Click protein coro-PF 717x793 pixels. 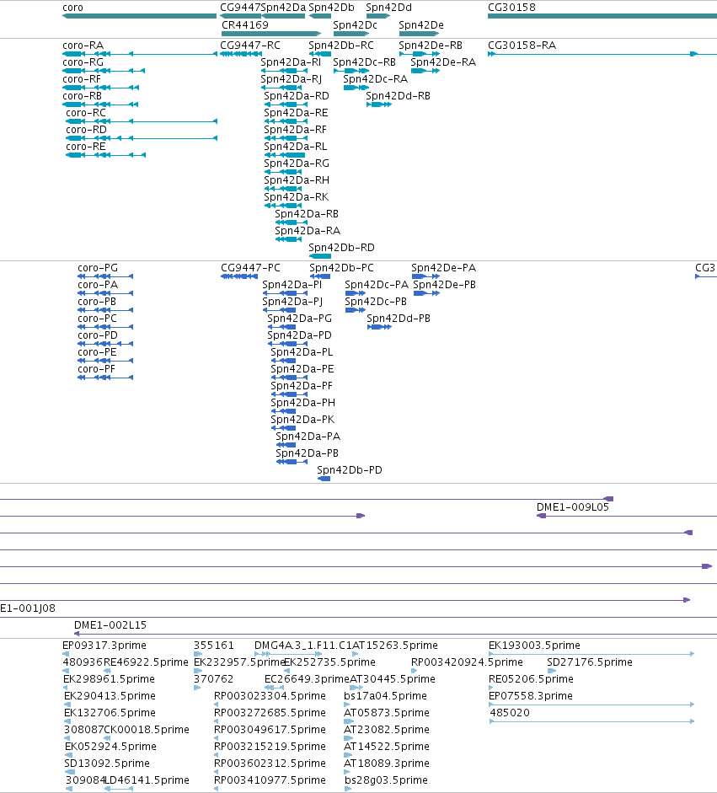[x=105, y=378]
